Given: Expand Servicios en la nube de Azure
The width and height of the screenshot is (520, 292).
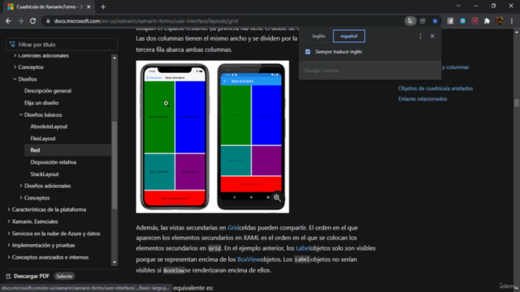Looking at the screenshot, I should [9, 234].
